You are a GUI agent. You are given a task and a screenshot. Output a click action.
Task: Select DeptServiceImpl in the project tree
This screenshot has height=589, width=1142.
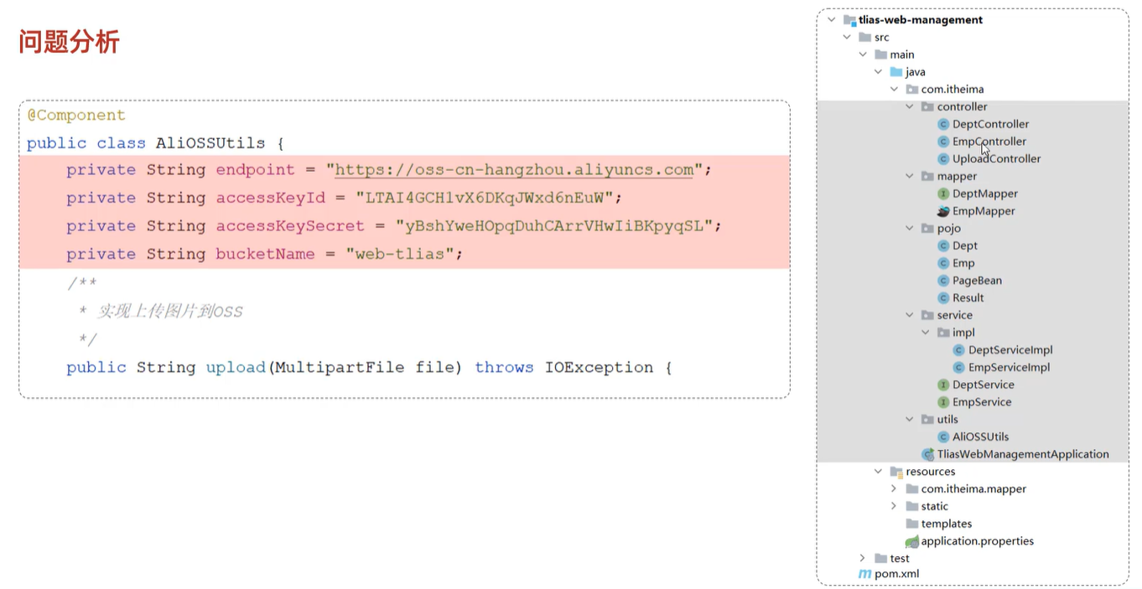point(1010,350)
